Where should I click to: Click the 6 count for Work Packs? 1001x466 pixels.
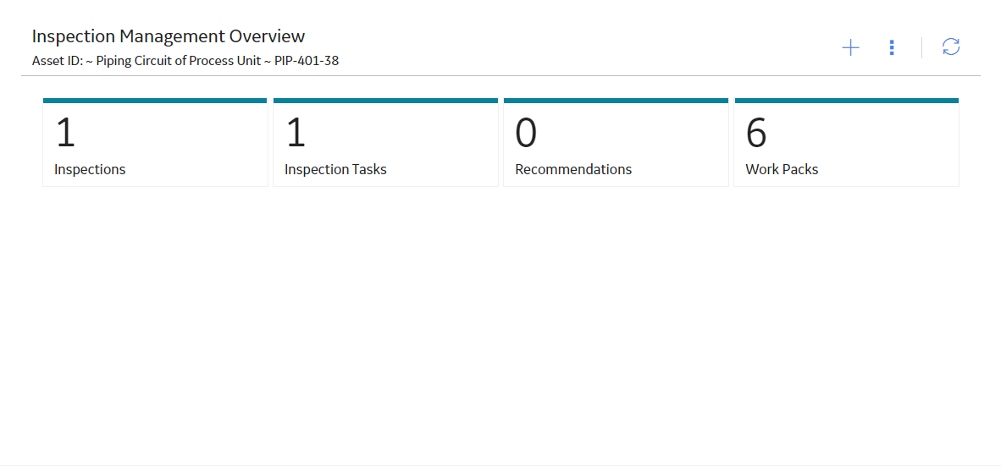coord(756,133)
